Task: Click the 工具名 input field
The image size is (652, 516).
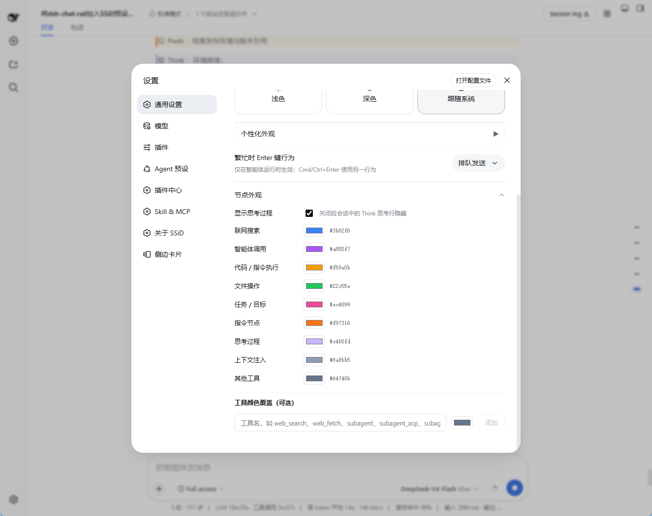Action: (341, 423)
